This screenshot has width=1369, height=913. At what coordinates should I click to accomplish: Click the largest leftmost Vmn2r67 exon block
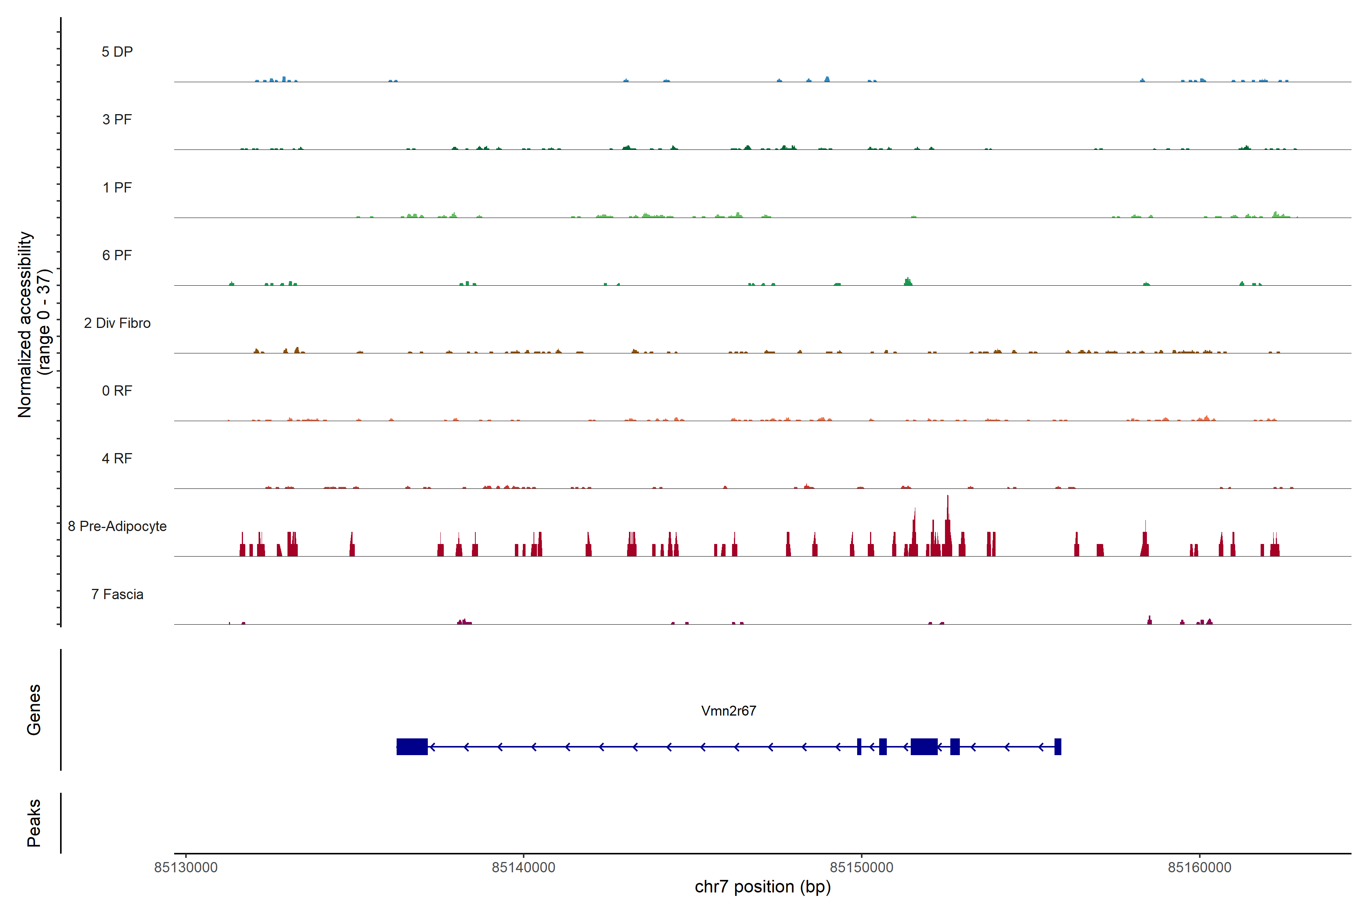(x=411, y=746)
